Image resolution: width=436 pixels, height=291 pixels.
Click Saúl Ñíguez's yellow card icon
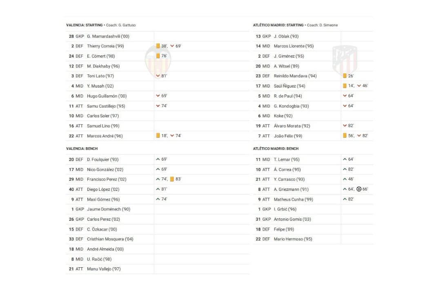[x=345, y=86]
